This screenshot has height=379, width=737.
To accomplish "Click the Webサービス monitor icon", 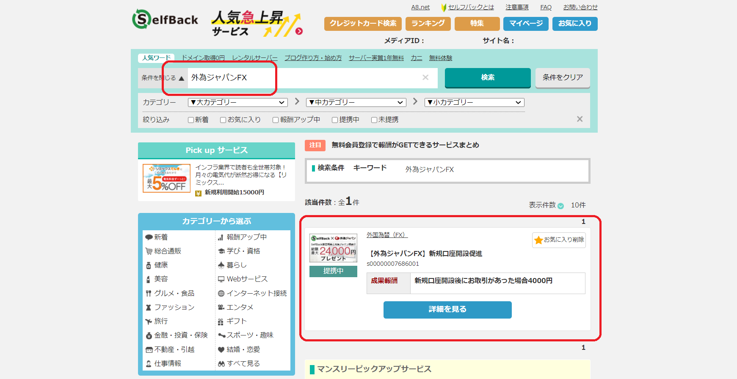I will (x=221, y=279).
